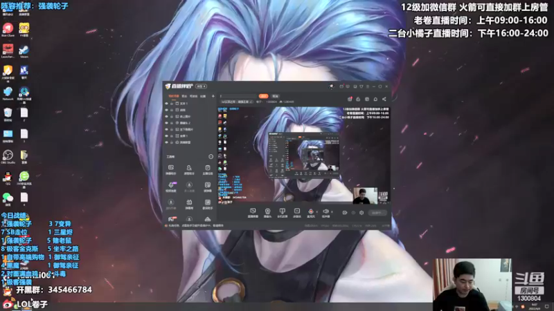Image resolution: width=554 pixels, height=311 pixels.
Task: Open middle tool in third toolbox row
Action: 189,204
